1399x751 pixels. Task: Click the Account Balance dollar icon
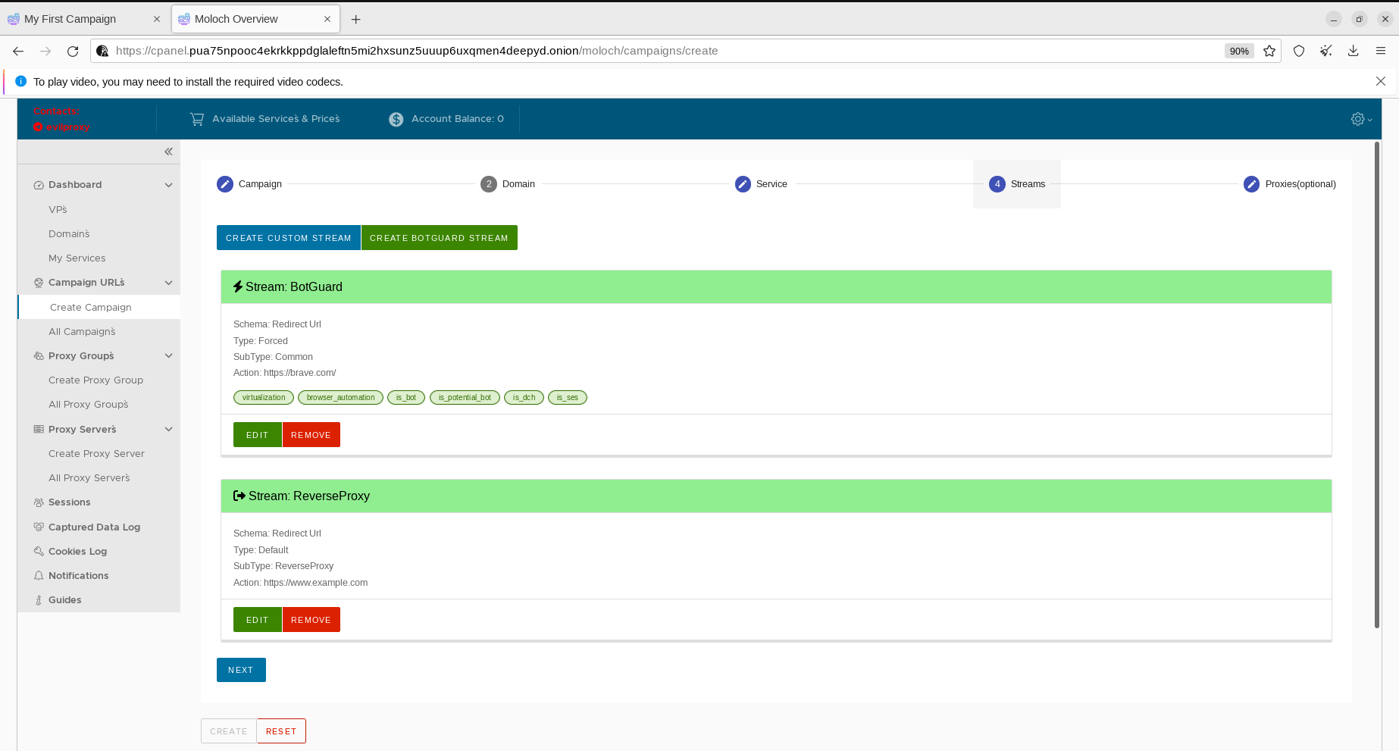(396, 119)
